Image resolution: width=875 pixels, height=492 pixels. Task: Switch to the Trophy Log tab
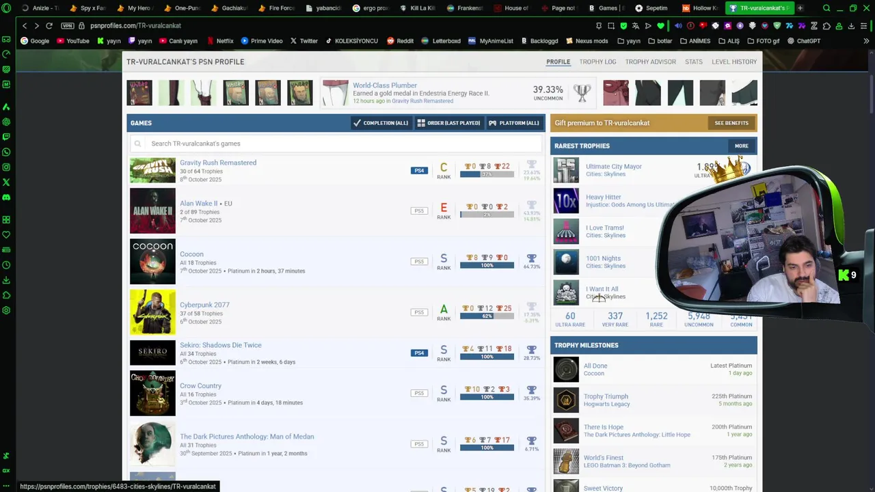[x=597, y=61]
